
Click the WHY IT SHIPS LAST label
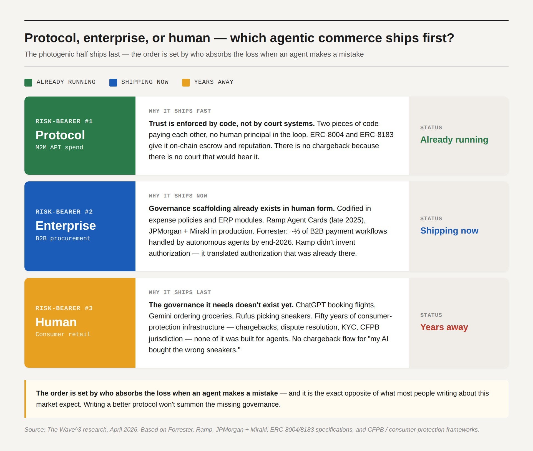pyautogui.click(x=180, y=292)
